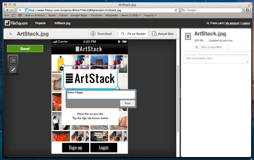Open the Apple bookmark
This screenshot has height=160, width=254.
click(x=52, y=15)
